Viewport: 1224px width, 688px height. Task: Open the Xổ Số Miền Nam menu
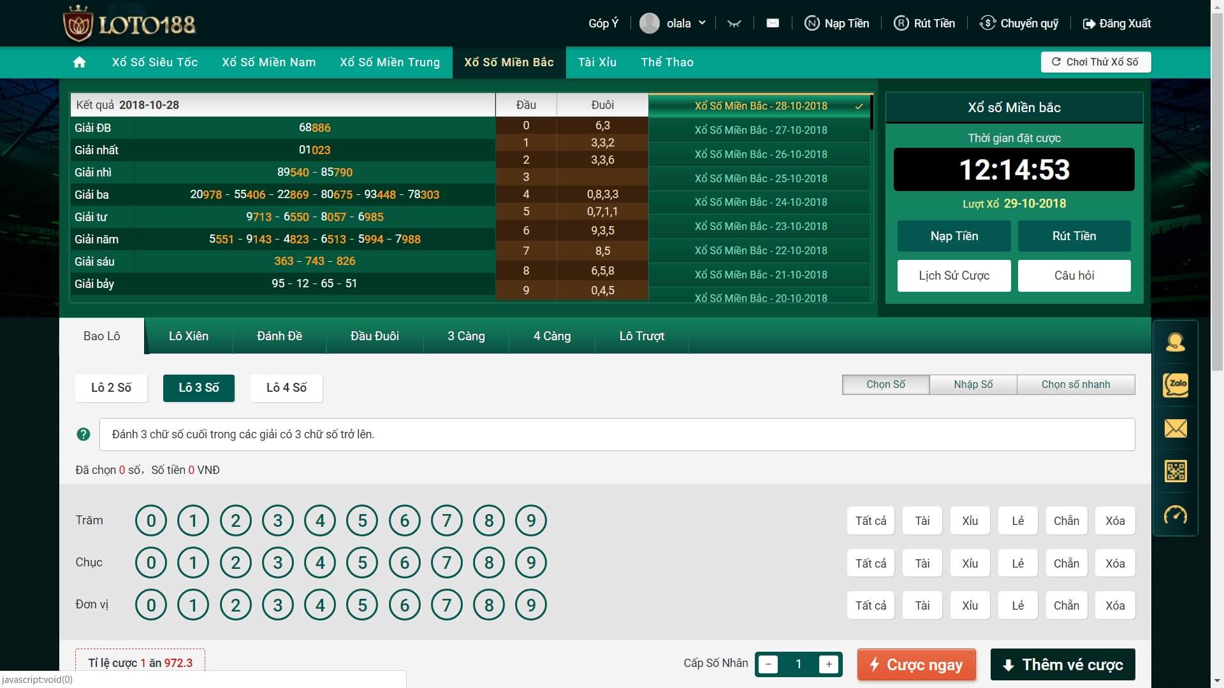[x=268, y=62]
